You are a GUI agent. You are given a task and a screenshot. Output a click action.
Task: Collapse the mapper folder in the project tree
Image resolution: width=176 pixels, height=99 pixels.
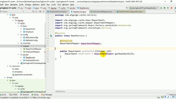click(18, 46)
